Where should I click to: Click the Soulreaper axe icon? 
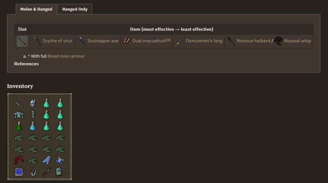coord(81,41)
